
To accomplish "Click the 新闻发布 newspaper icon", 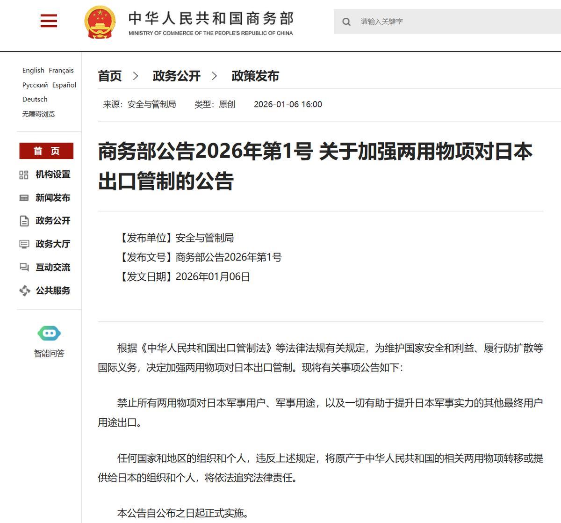I will click(x=24, y=198).
